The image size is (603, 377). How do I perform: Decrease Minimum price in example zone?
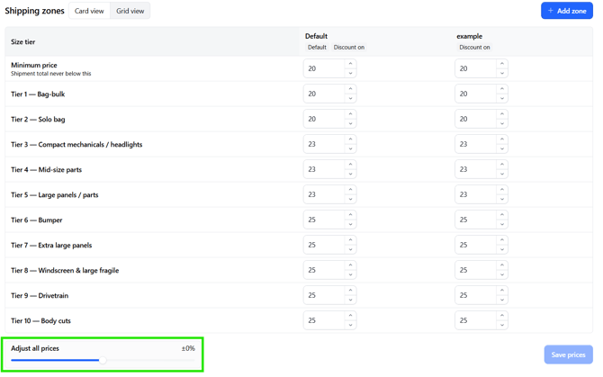(x=502, y=73)
